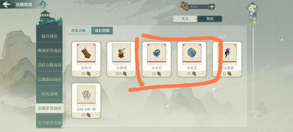This screenshot has height=132, width=293.
Task: Tap the plus icon beside 4115
Action: (x=212, y=7)
